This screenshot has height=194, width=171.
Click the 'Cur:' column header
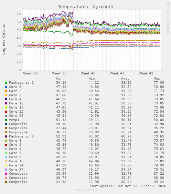(60, 79)
